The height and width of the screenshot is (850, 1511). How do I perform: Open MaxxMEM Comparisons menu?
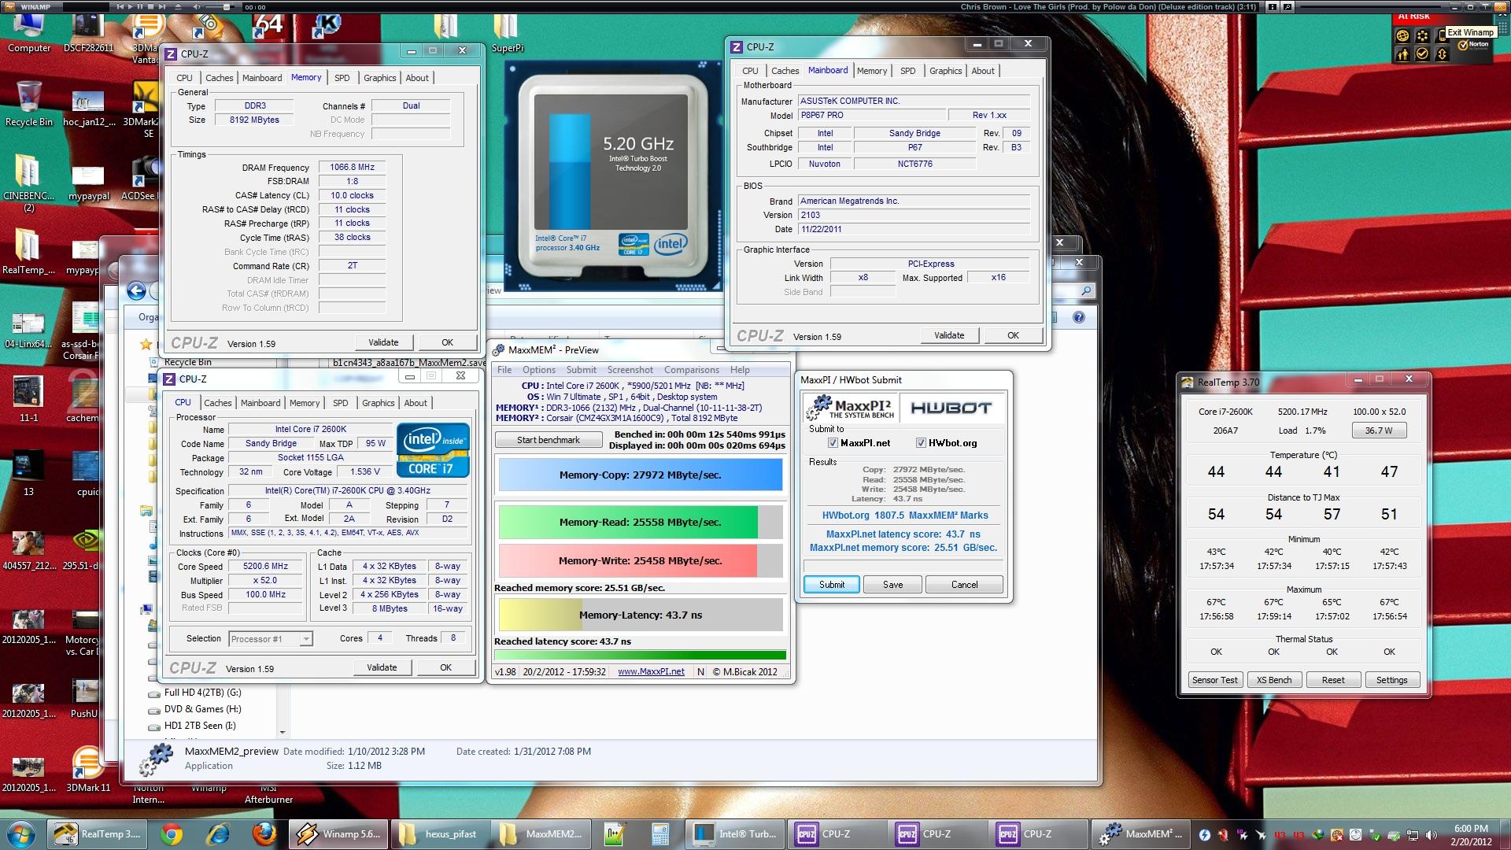click(x=692, y=370)
